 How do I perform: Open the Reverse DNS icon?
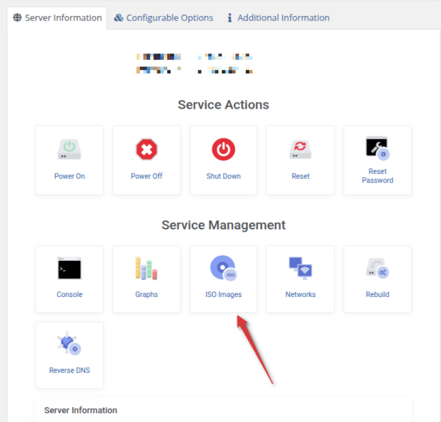[69, 344]
